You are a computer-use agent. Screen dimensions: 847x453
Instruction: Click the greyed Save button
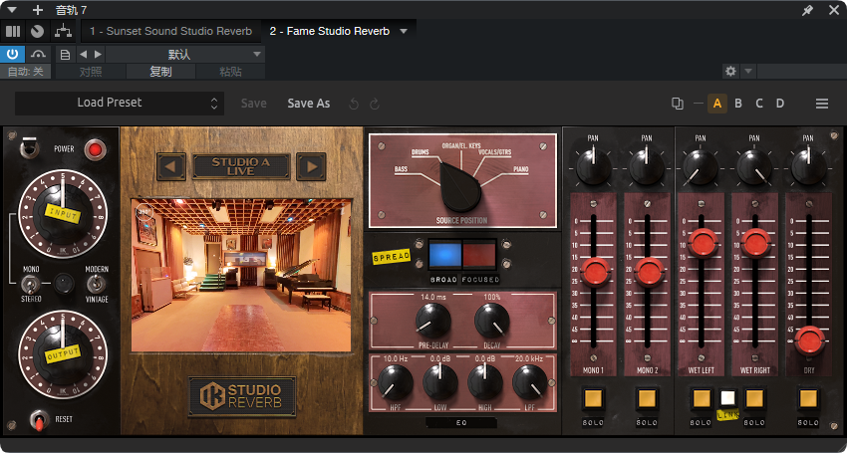[254, 104]
